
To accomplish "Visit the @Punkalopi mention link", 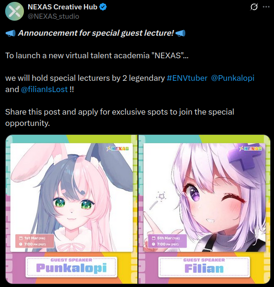I will coord(233,78).
